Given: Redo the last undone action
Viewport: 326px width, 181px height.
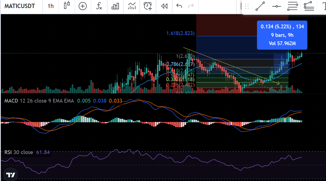Looking at the screenshot, I should tap(191, 6).
